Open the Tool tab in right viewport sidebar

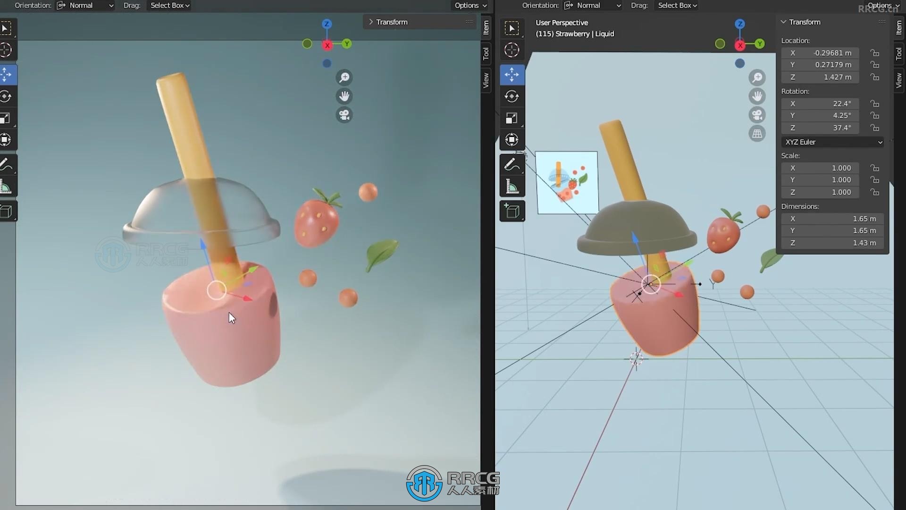point(899,54)
